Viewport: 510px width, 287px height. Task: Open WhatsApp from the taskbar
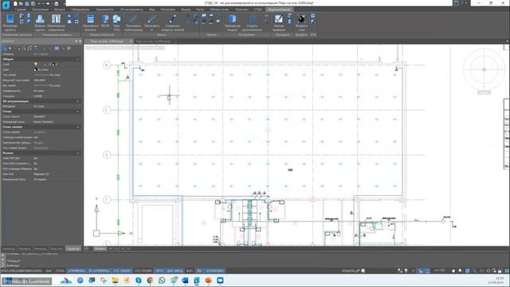162,280
